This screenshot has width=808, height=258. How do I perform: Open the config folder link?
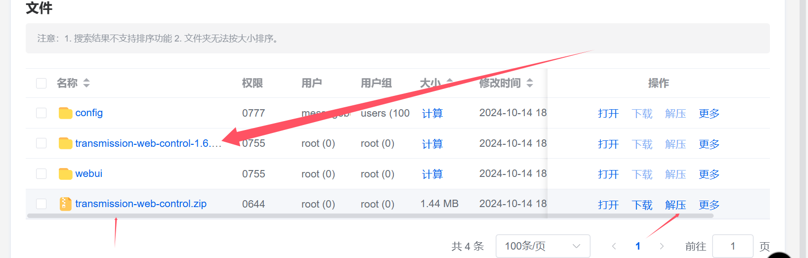tap(89, 113)
